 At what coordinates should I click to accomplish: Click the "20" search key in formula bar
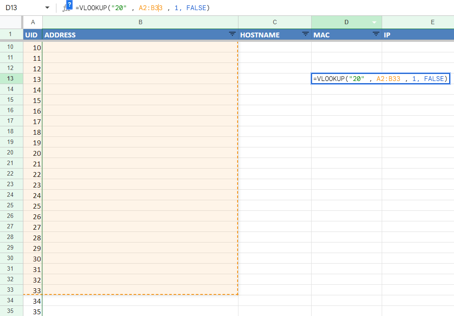tap(119, 8)
